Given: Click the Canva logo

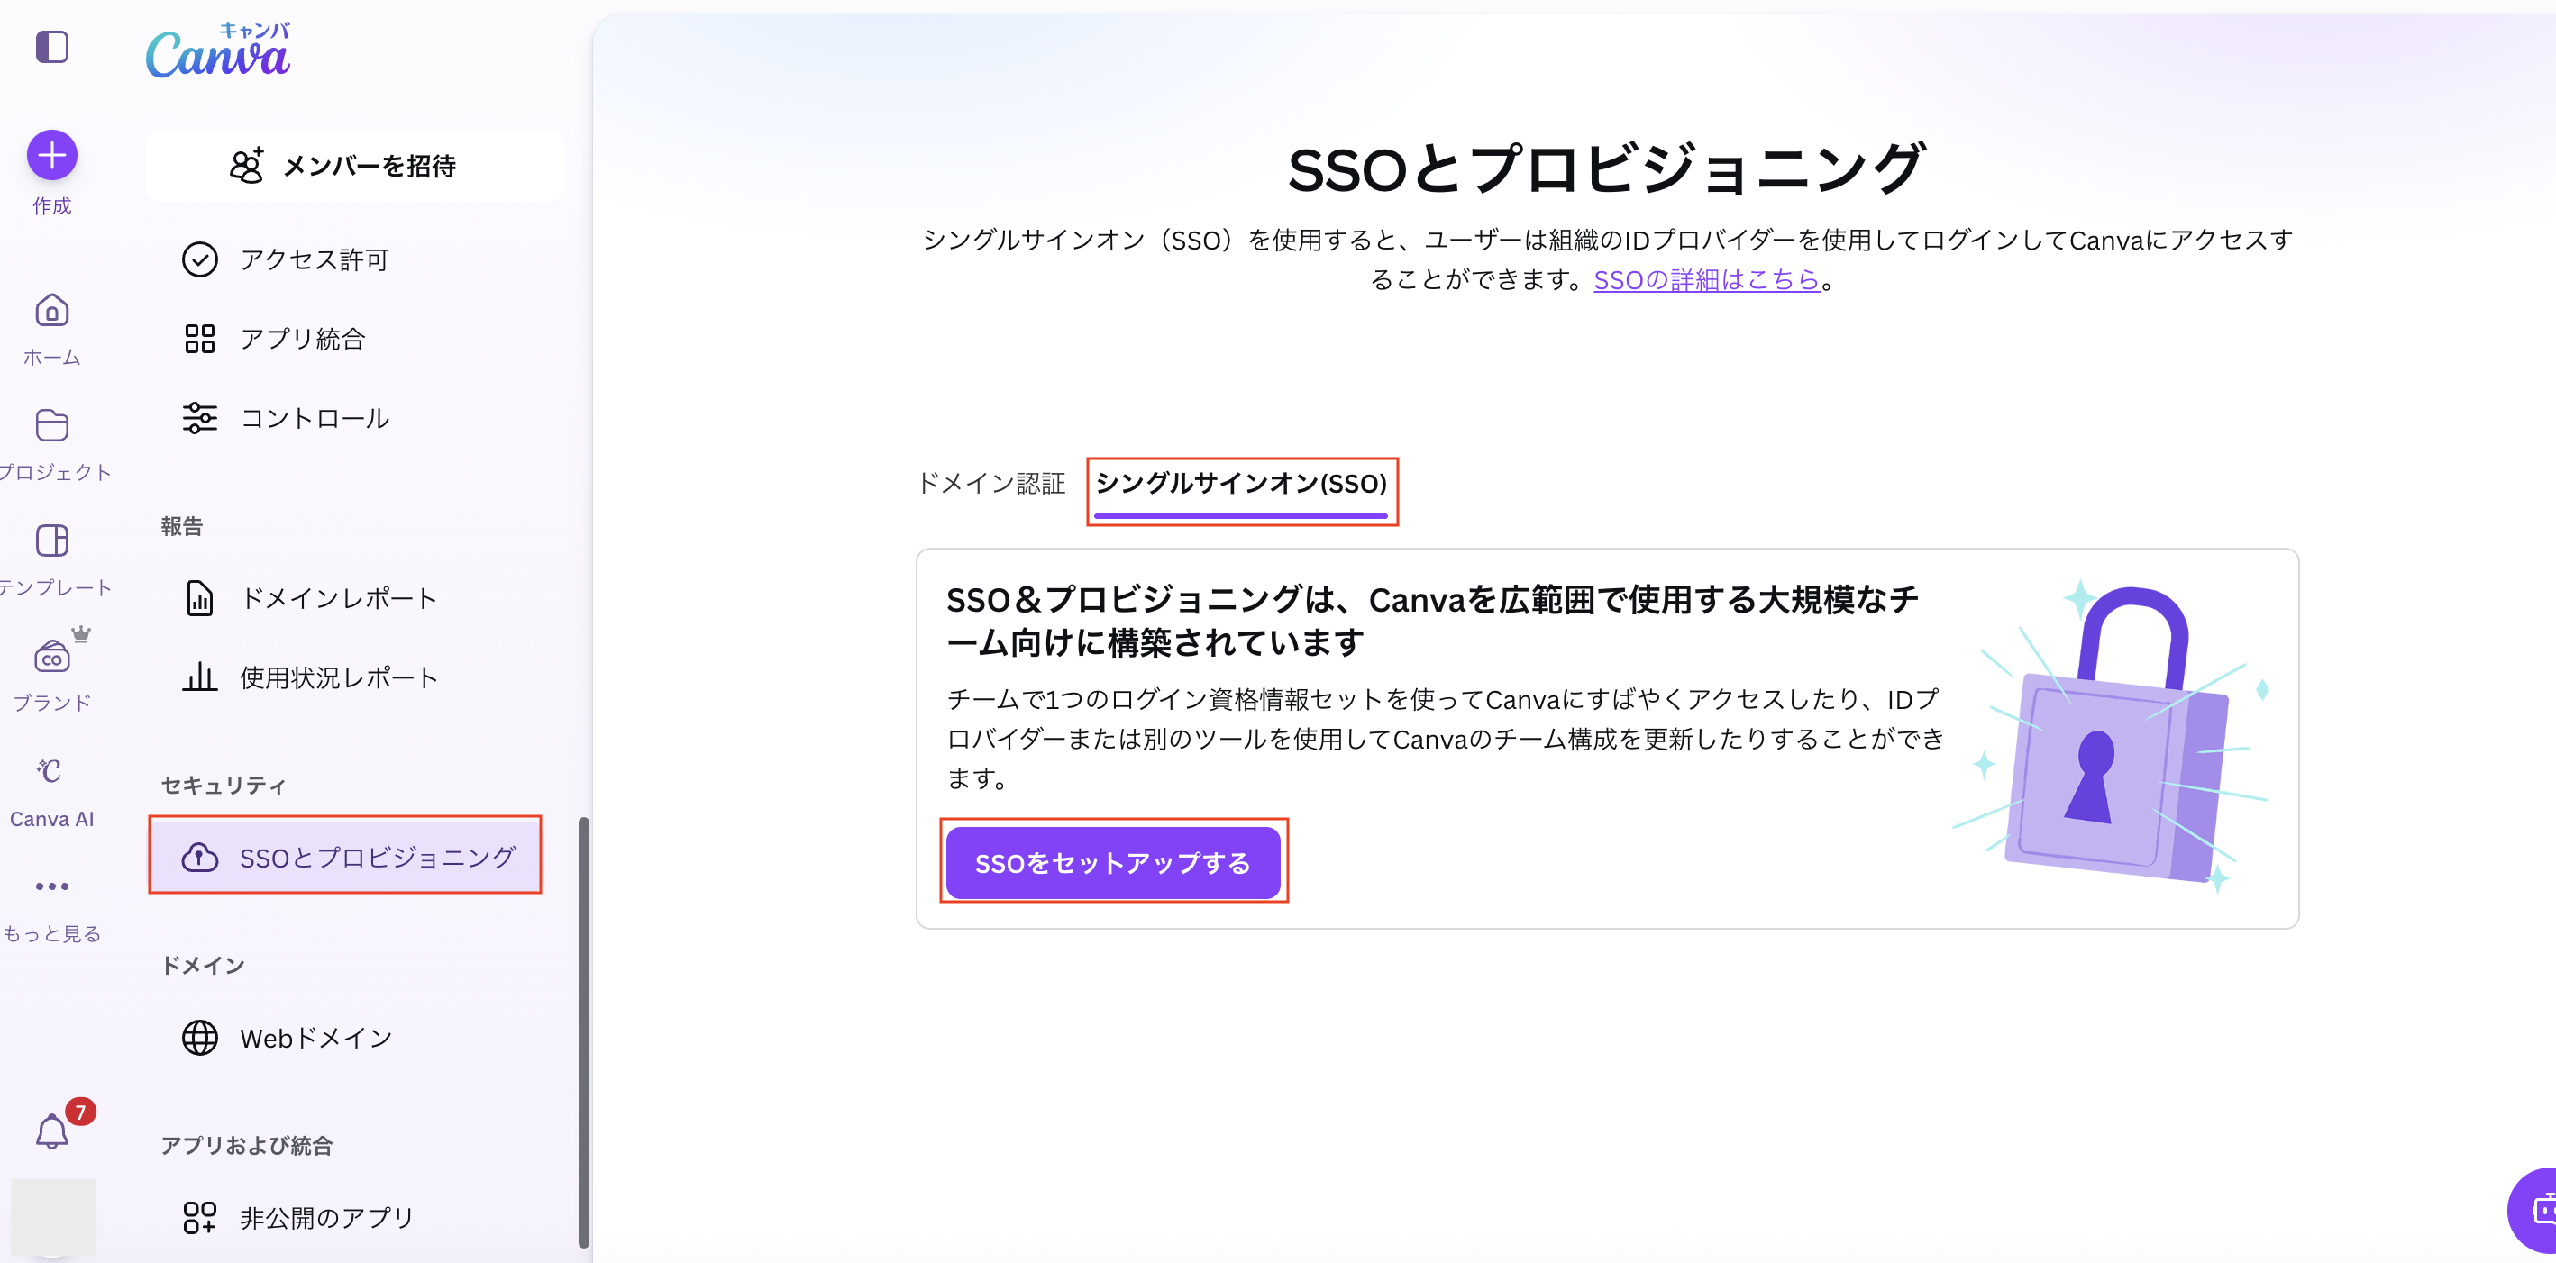Looking at the screenshot, I should (218, 51).
